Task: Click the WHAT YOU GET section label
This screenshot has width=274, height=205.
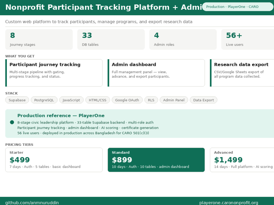Action: [x=20, y=56]
